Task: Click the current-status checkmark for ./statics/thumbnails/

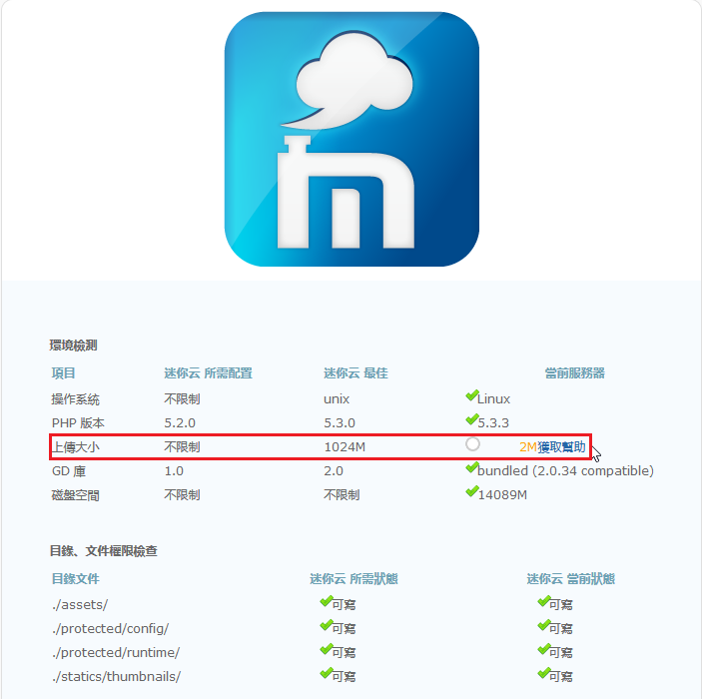Action: (x=544, y=673)
